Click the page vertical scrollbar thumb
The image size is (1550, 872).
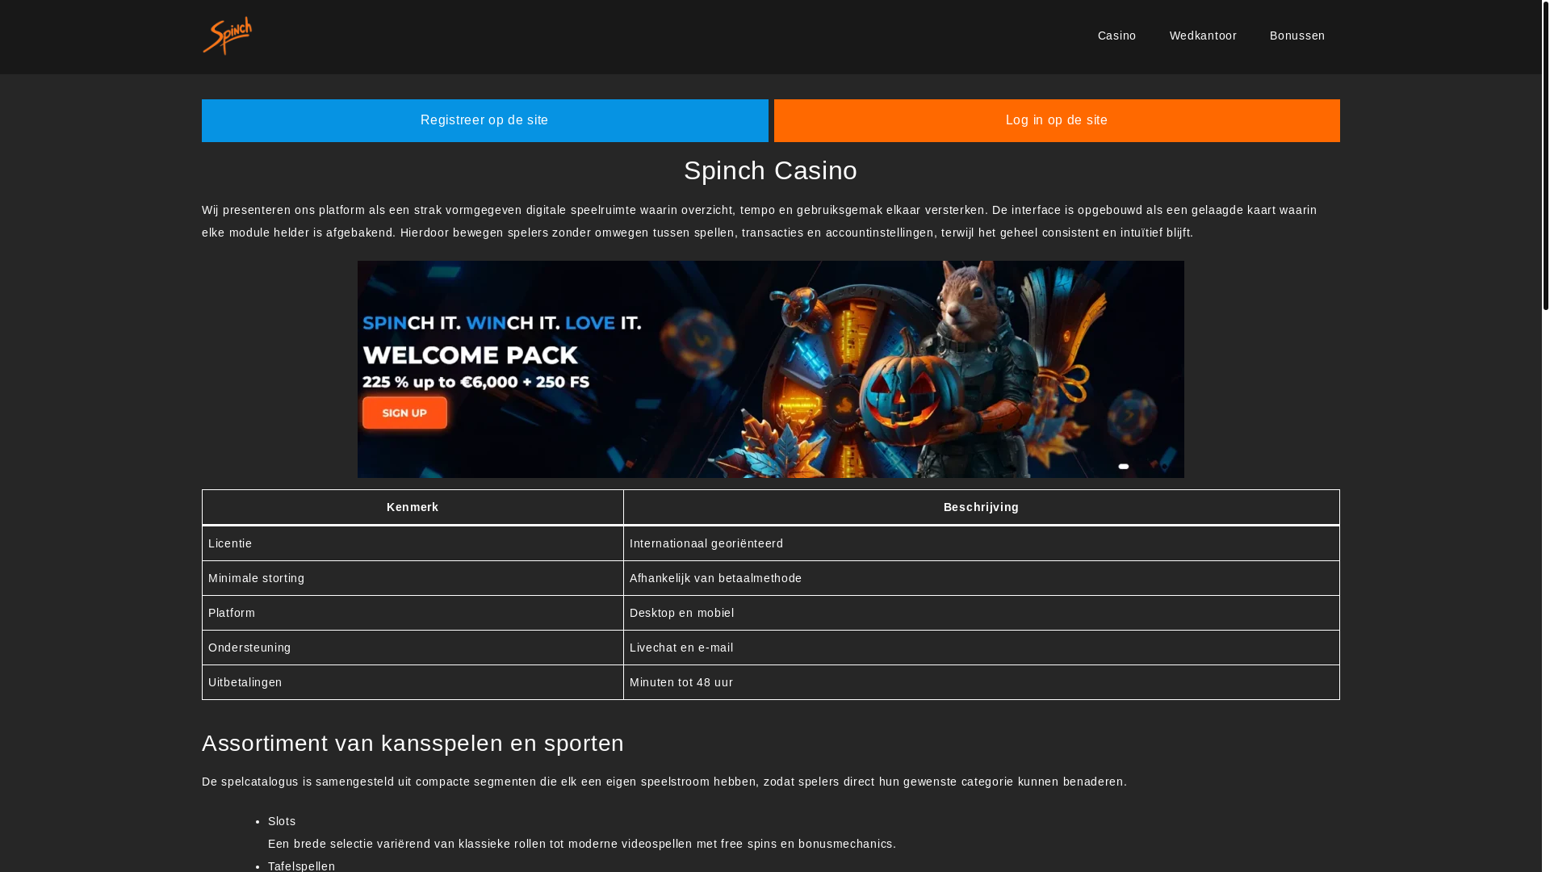[x=1546, y=155]
